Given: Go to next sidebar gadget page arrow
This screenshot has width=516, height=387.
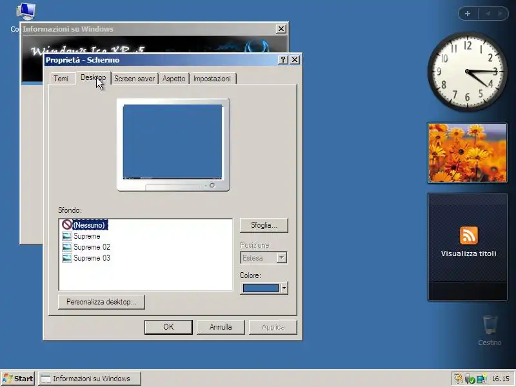Looking at the screenshot, I should coord(501,14).
